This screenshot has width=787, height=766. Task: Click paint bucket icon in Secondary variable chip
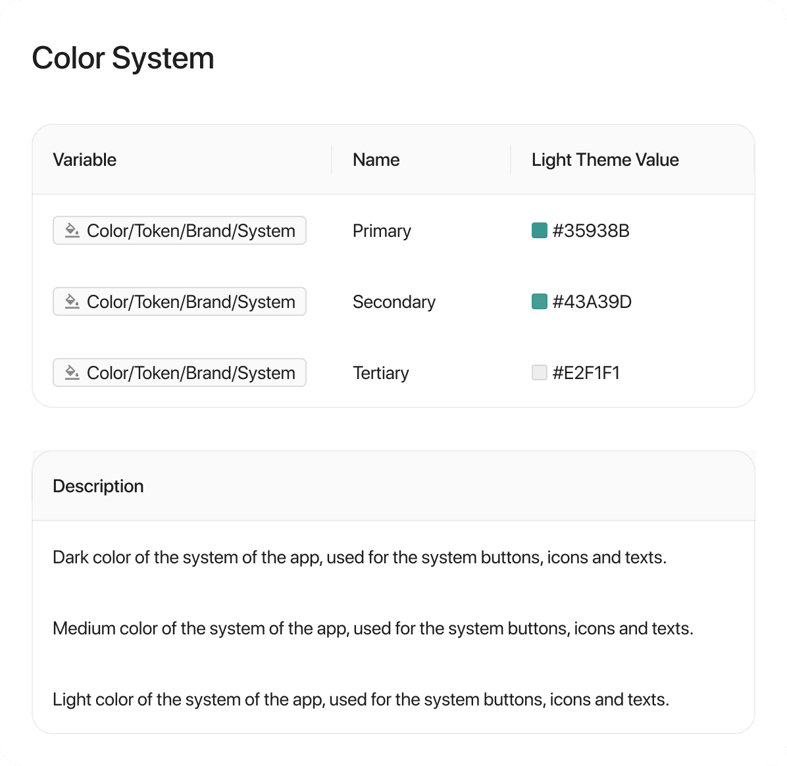72,301
